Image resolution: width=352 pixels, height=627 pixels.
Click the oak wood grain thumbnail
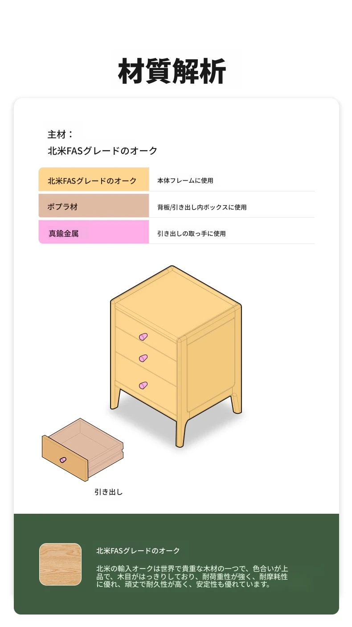point(60,564)
